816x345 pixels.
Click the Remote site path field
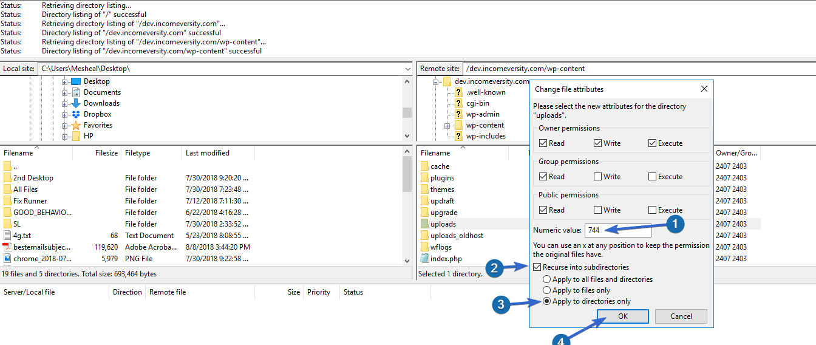pyautogui.click(x=639, y=69)
